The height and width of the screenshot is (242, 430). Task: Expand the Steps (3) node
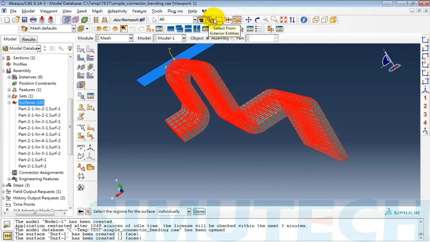(3, 185)
